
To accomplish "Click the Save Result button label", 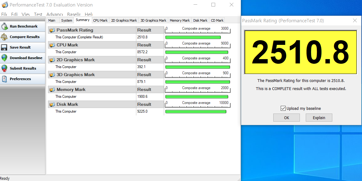I will [20, 47].
